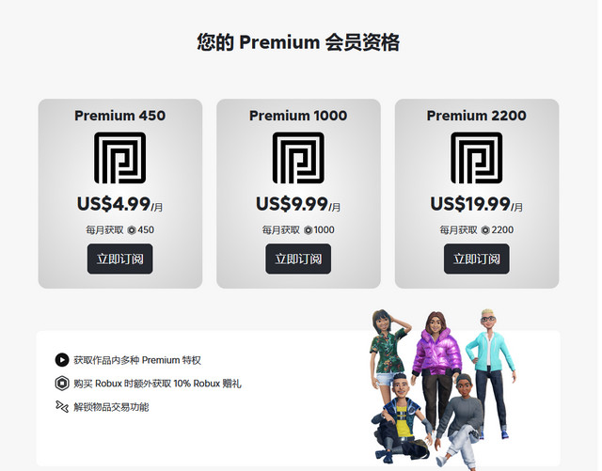602x471 pixels.
Task: Click the US$9.99 monthly price
Action: click(x=298, y=204)
